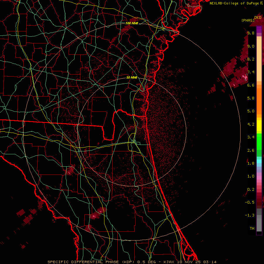Click the 9.0 value on the scale
This screenshot has width=264, height=264.
(251, 46)
